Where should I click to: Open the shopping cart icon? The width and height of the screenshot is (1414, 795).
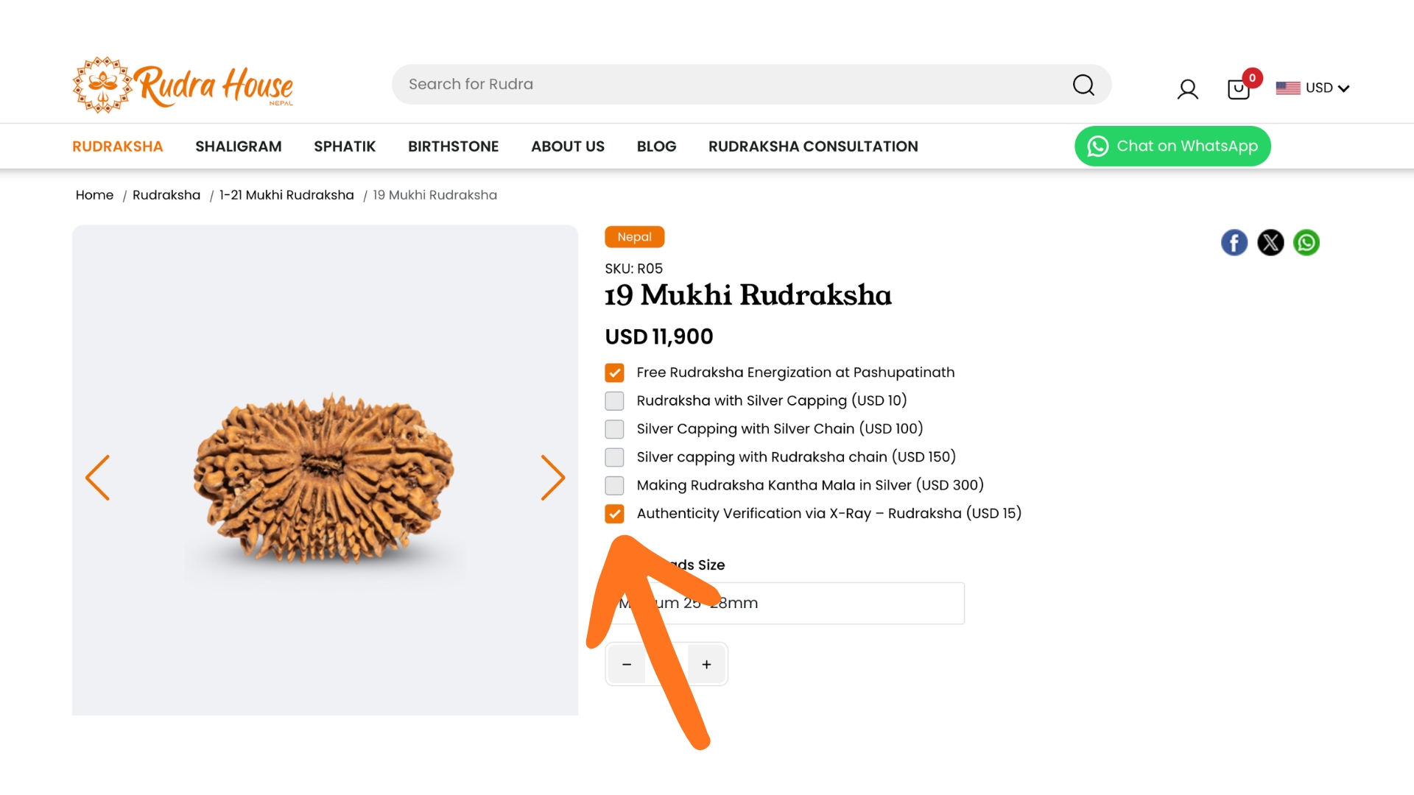point(1239,89)
